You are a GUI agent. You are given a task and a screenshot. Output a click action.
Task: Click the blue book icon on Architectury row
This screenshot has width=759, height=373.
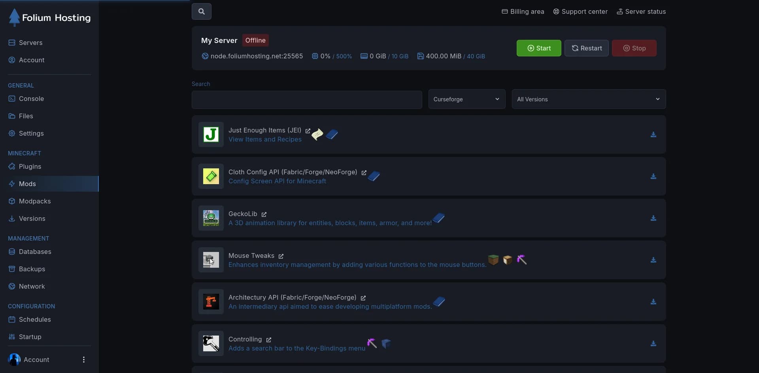tap(439, 302)
